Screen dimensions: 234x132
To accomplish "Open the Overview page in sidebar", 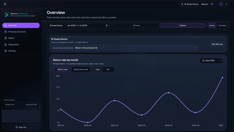I will click(x=21, y=25).
